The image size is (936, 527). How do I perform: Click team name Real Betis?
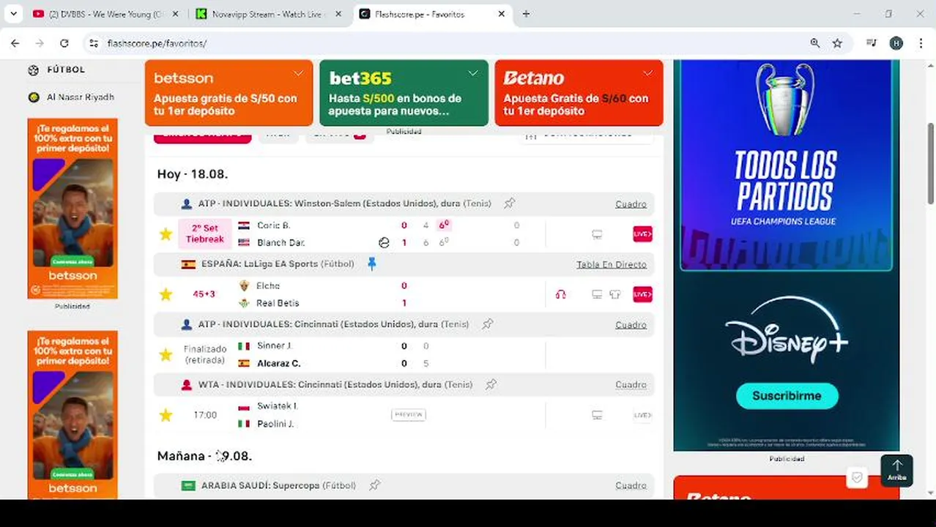click(278, 303)
